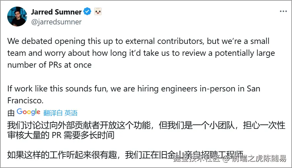This screenshot has width=292, height=168.
Task: Open Jarred Sumner's profile picture
Action: (x=17, y=17)
